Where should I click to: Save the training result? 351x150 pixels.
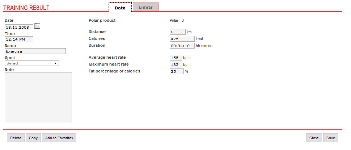(331, 138)
